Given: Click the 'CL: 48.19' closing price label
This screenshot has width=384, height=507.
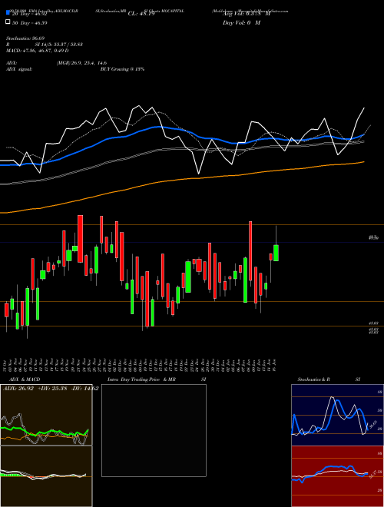Looking at the screenshot, I should click(x=141, y=14).
